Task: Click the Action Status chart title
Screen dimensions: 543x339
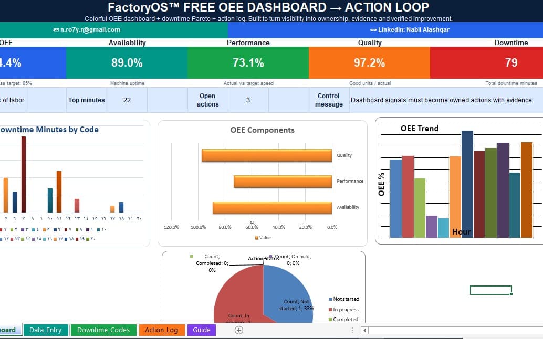Action: (263, 258)
